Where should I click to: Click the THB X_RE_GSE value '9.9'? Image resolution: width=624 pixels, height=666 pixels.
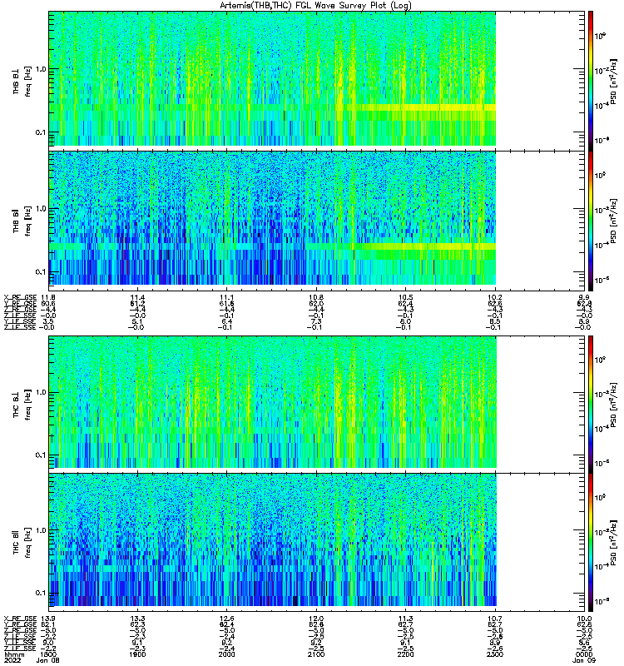tap(584, 297)
